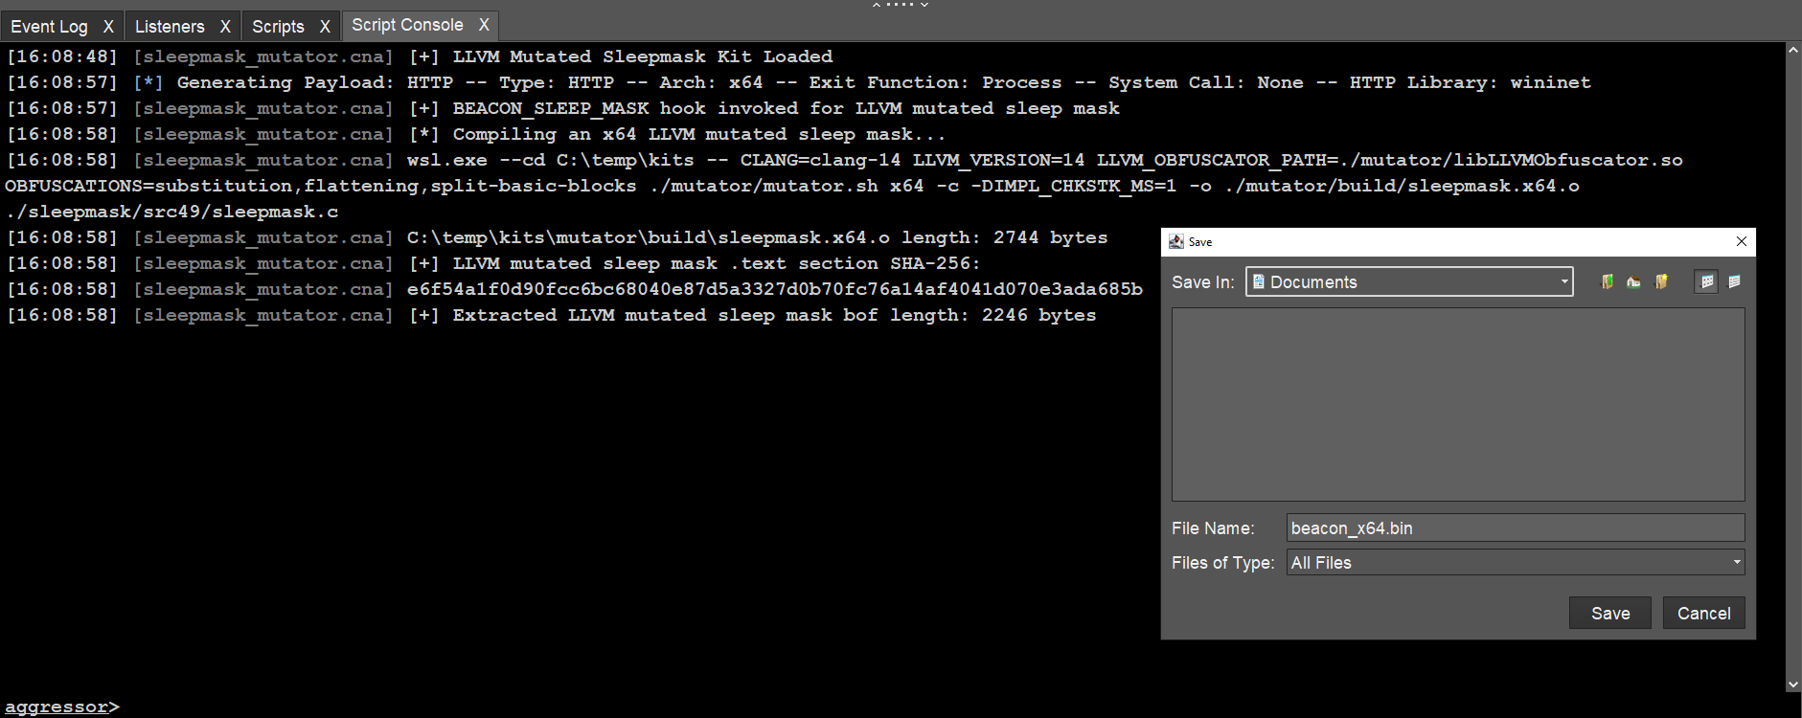
Task: Cancel the Save dialog
Action: [1703, 614]
